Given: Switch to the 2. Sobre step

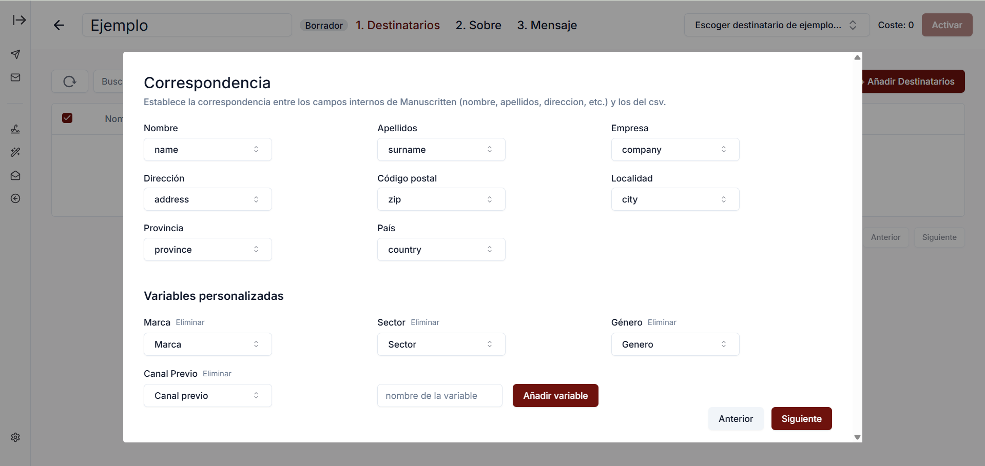Looking at the screenshot, I should [x=478, y=25].
